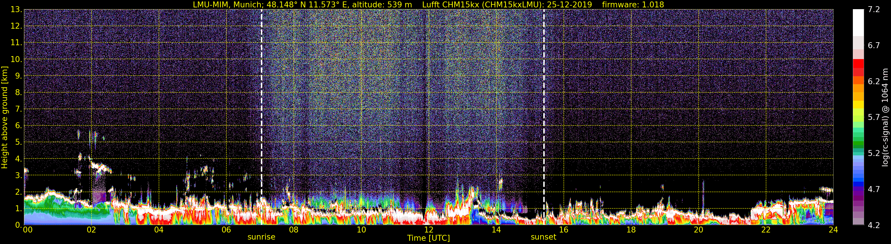Click the height axis tick label '6.'
Image resolution: width=891 pixels, height=244 pixels.
pyautogui.click(x=18, y=126)
